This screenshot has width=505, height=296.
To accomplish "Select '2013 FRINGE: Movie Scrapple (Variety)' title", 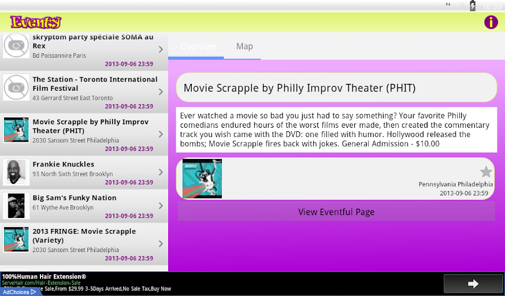I will tap(84, 236).
